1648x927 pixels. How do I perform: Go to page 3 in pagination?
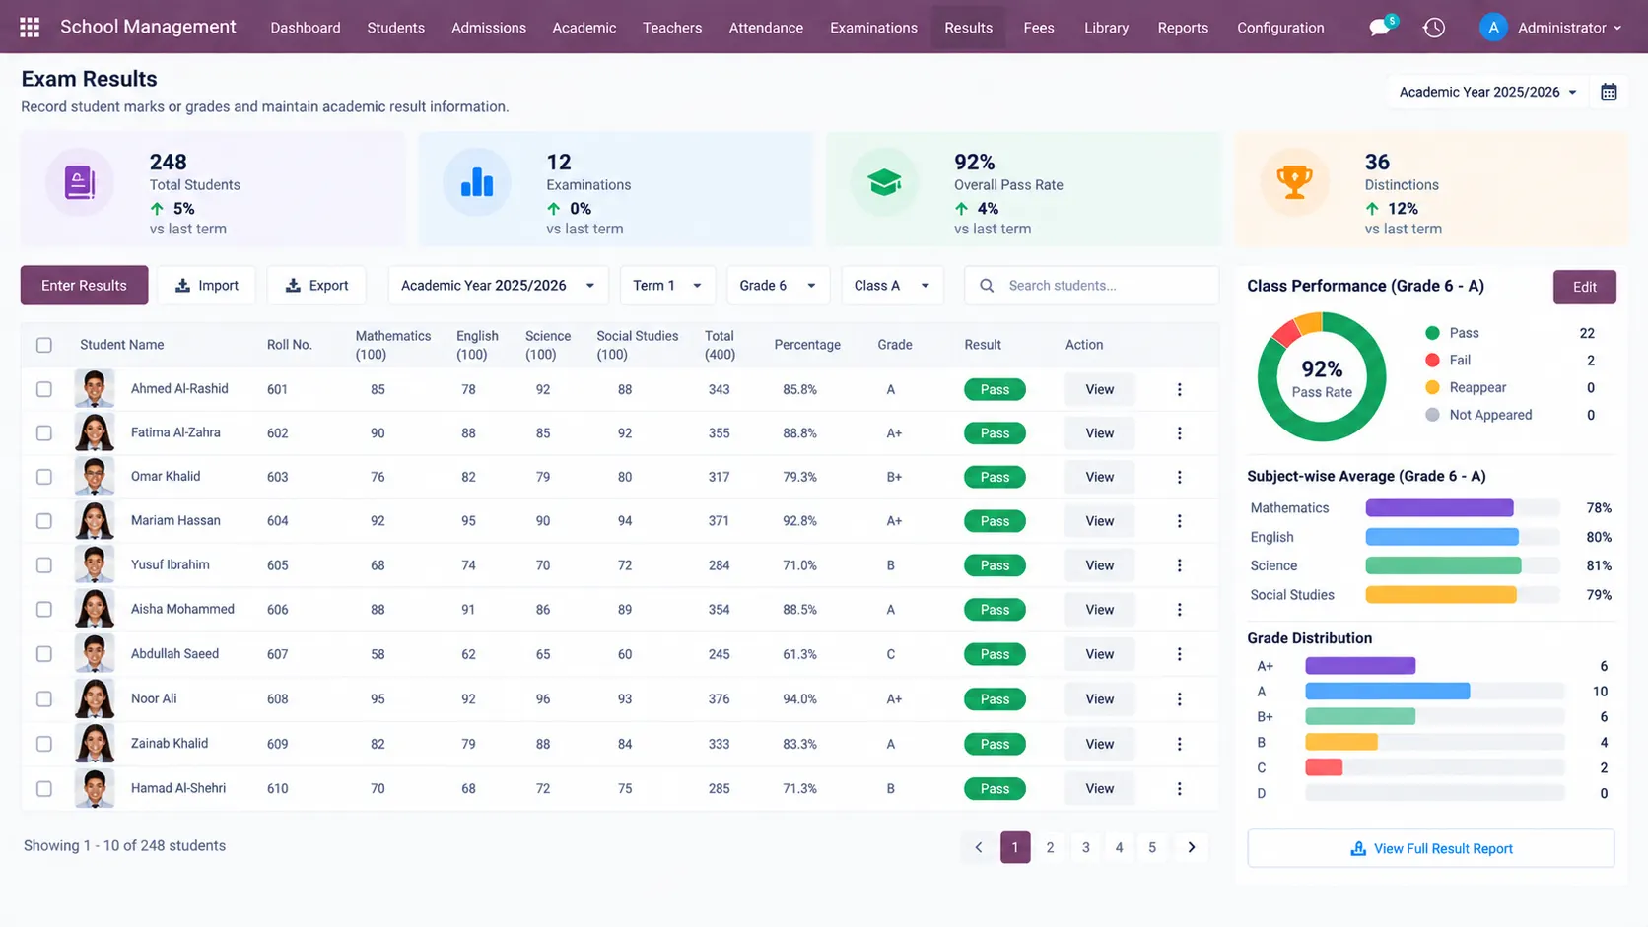1085,847
